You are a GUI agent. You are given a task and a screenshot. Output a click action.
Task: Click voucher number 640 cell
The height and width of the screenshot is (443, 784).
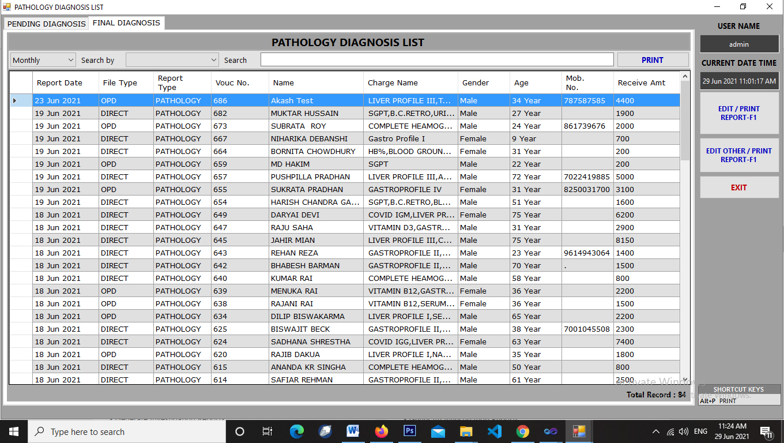click(x=240, y=278)
